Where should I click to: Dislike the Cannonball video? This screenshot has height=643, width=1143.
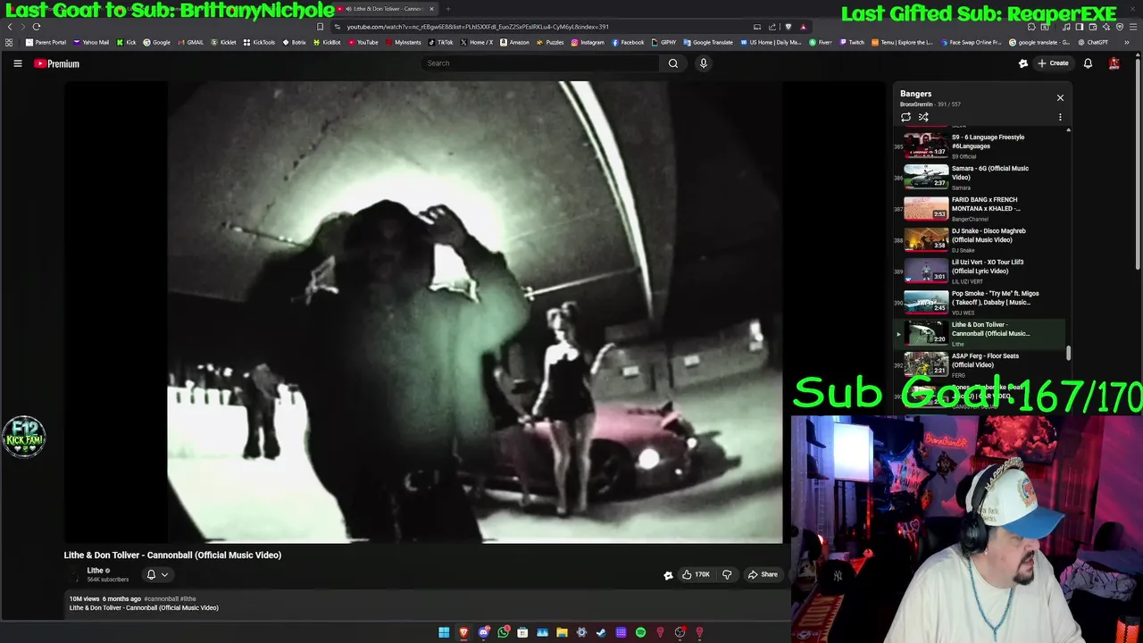pyautogui.click(x=727, y=574)
